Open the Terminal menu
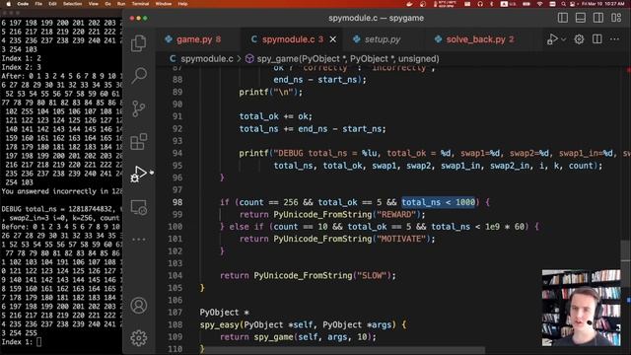631x355 pixels. [140, 4]
